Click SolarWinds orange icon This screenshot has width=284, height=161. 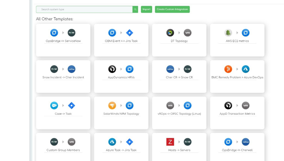point(112,106)
